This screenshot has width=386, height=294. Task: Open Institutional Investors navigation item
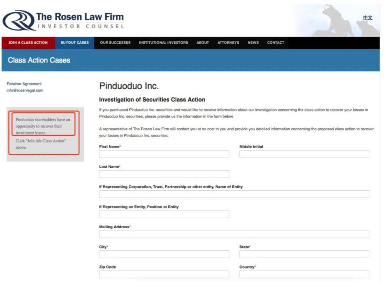coord(163,43)
